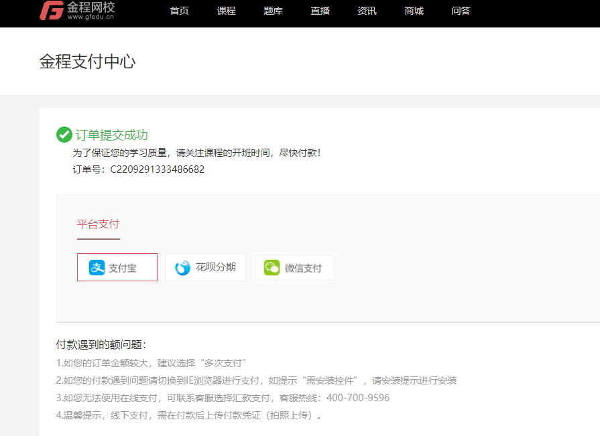Viewport: 600px width, 436px height.
Task: Click 问答 in the header menu
Action: coord(461,11)
